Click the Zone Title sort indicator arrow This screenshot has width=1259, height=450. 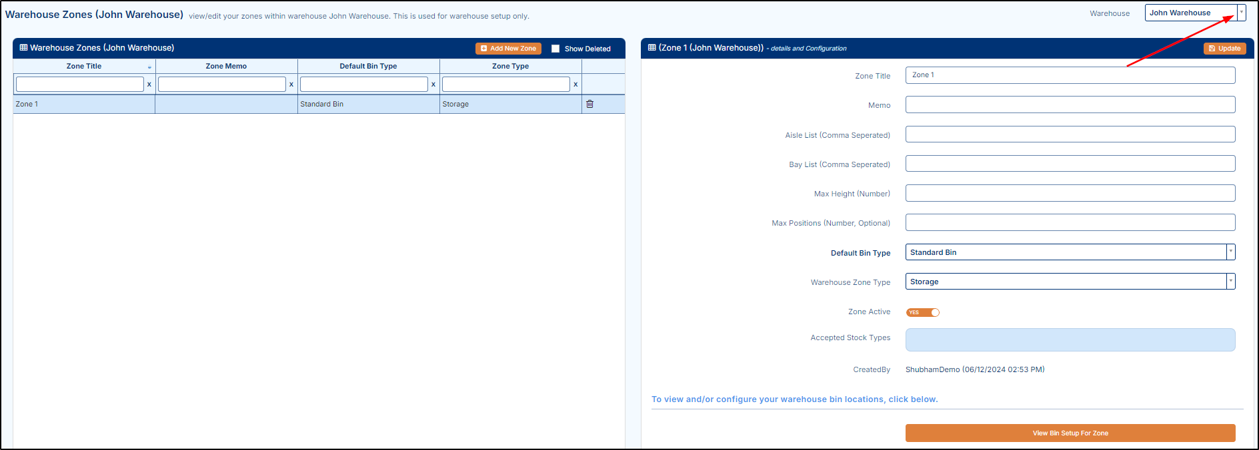[x=149, y=67]
